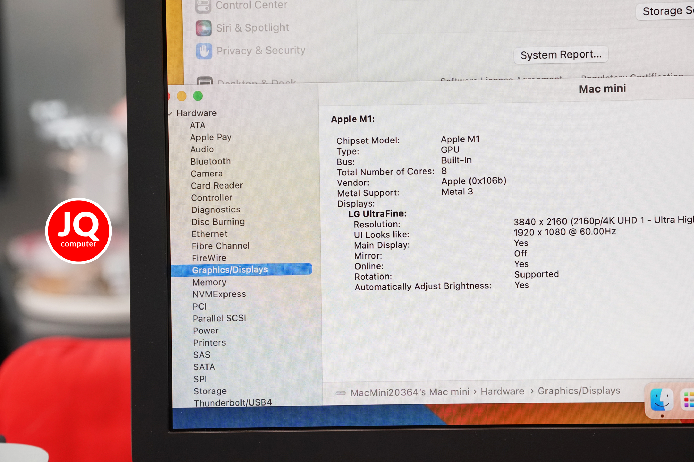
Task: Click Hardware in the path bar
Action: pos(502,391)
